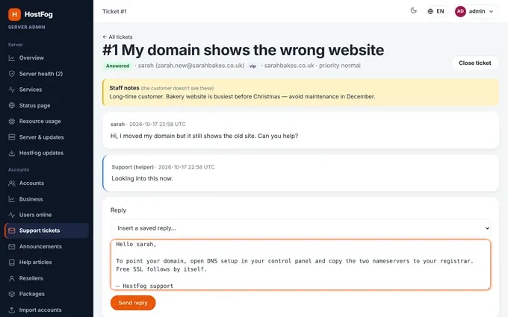Select the Status page globe icon
Screen dimensions: 508x317
point(12,105)
